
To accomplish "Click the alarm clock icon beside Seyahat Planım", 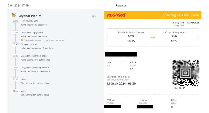I will coord(14,16).
